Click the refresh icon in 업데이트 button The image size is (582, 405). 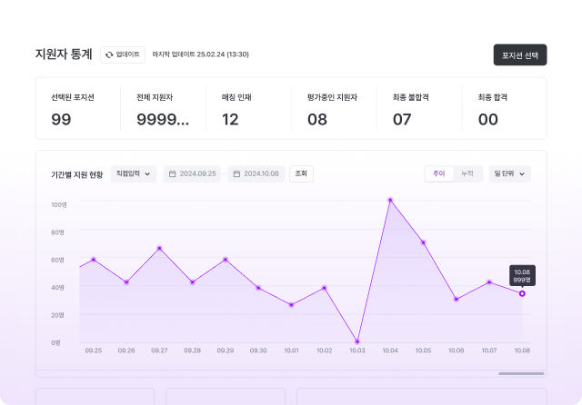coord(109,54)
